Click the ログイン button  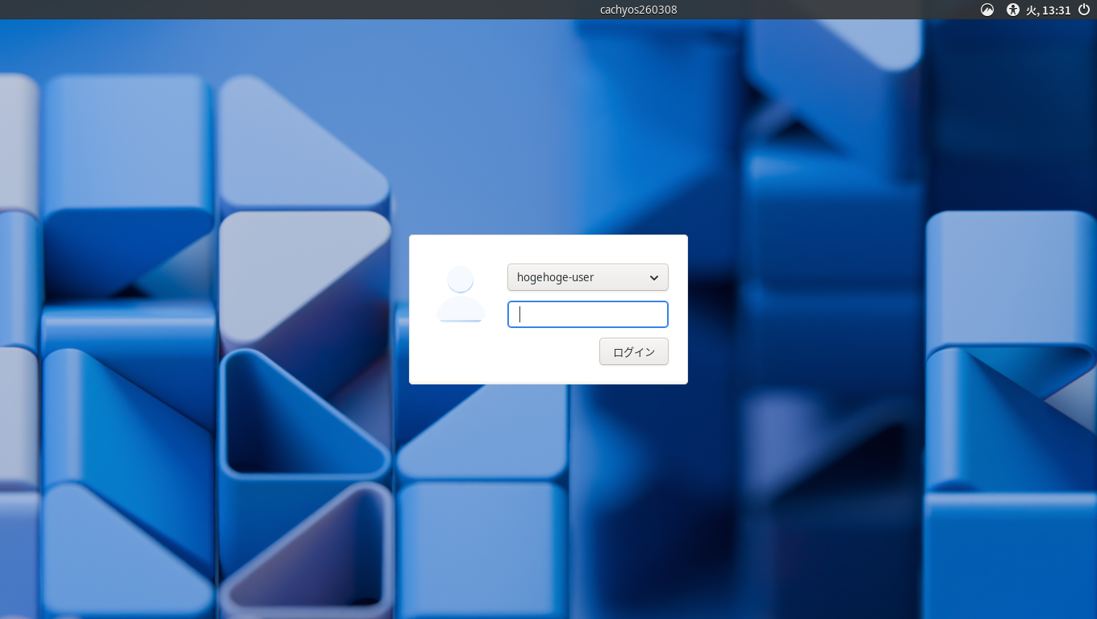point(634,351)
